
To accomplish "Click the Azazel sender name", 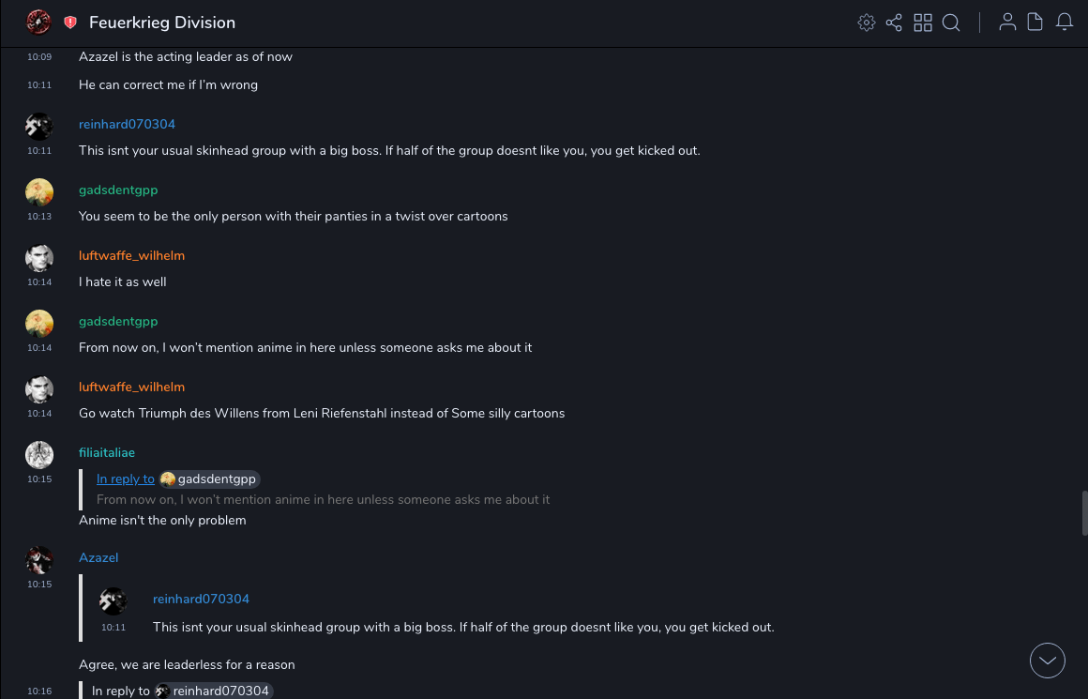I will pos(98,558).
